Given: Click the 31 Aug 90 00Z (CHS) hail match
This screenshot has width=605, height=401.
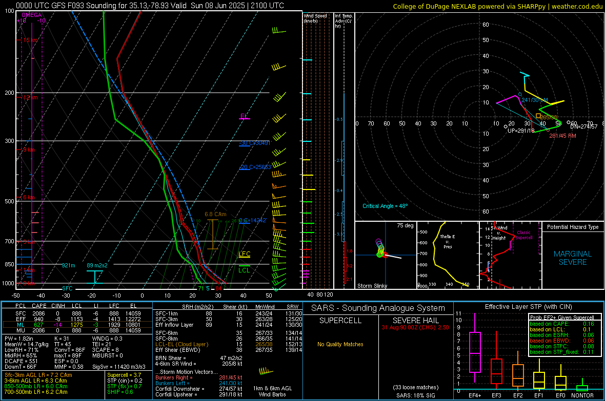Looking at the screenshot, I should (415, 327).
